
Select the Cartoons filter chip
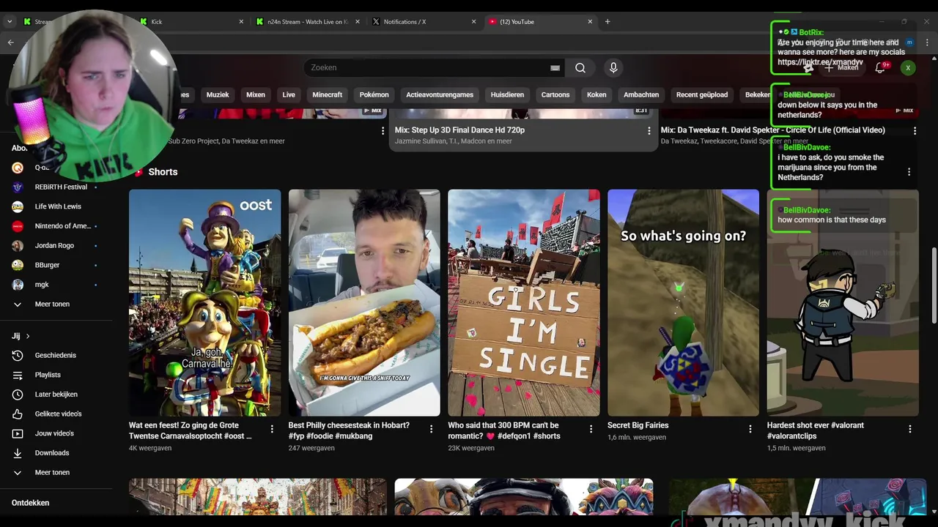point(555,94)
